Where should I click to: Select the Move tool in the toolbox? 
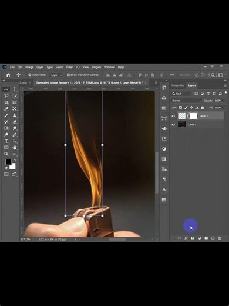[x=6, y=89]
